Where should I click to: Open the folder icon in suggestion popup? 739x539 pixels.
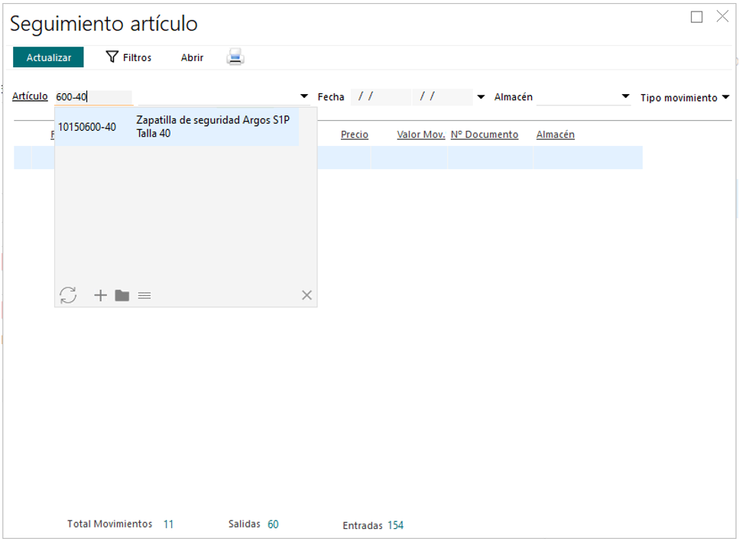coord(122,295)
